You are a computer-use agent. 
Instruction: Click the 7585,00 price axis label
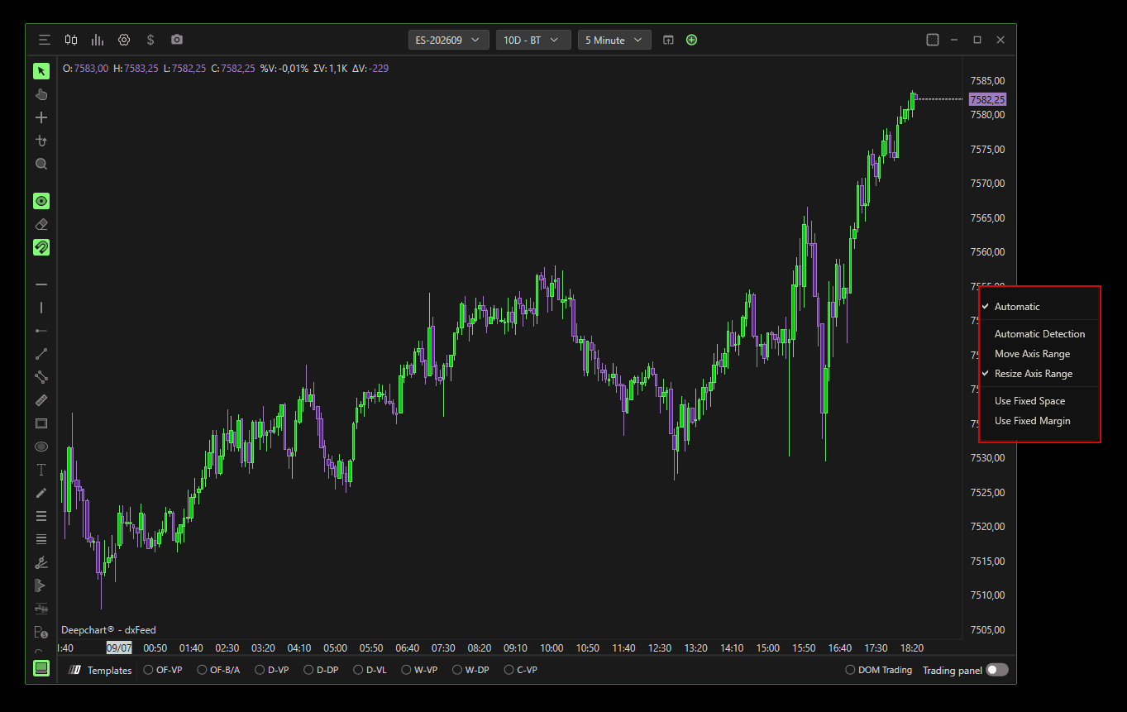pyautogui.click(x=987, y=81)
